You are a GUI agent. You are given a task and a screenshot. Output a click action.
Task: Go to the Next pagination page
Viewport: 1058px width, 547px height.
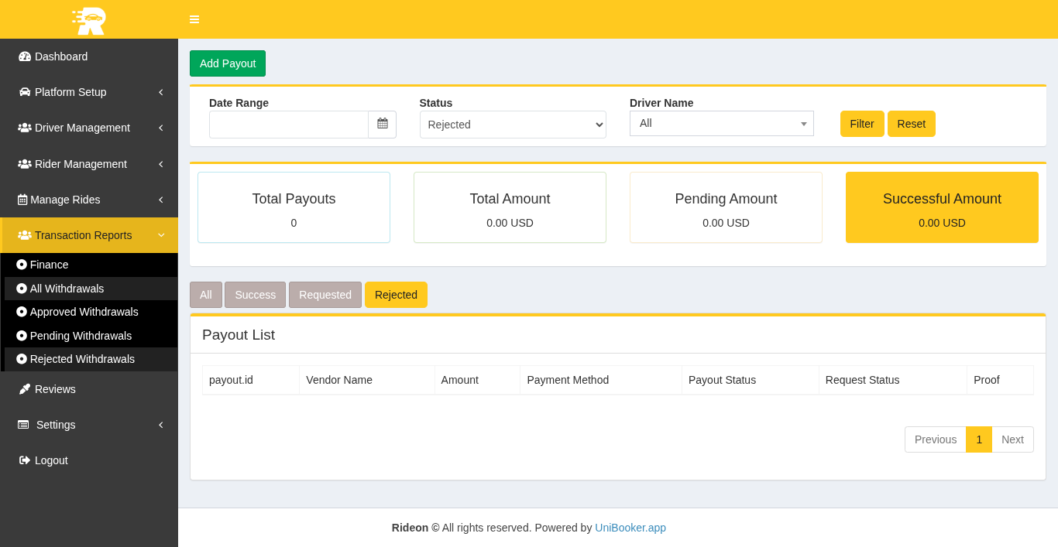1012,439
